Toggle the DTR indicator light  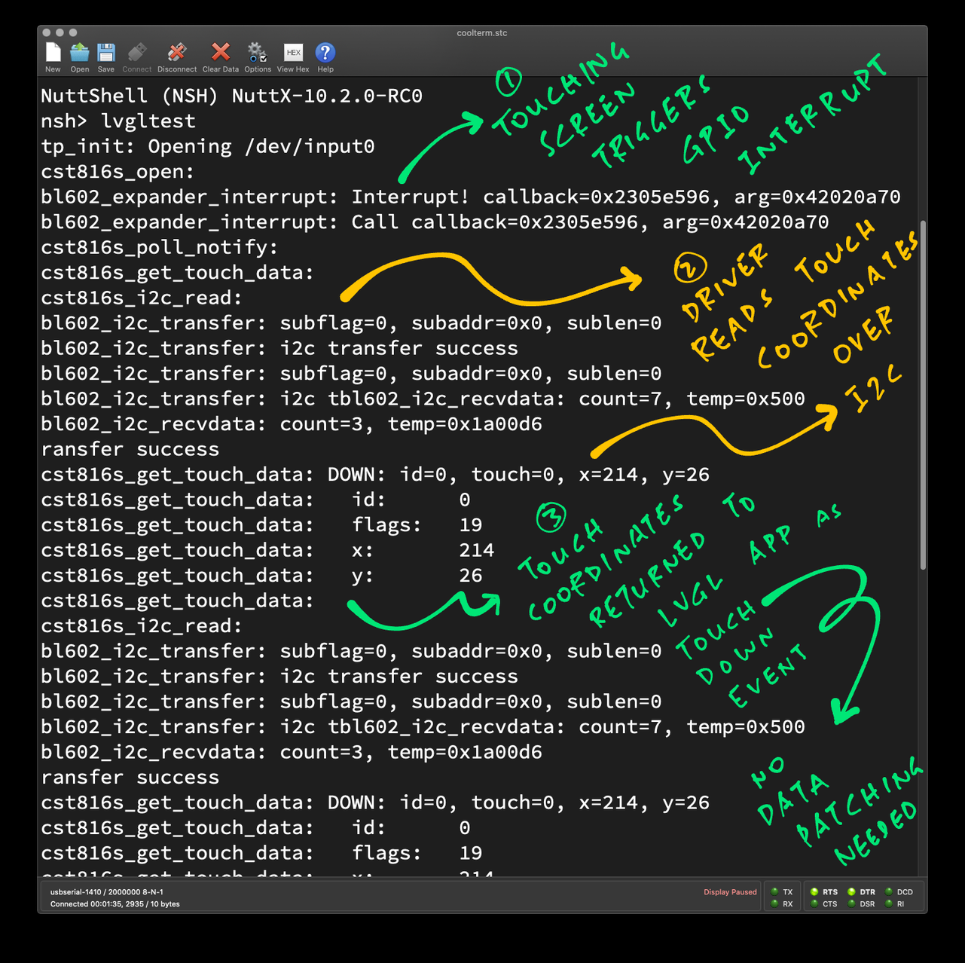[x=851, y=892]
